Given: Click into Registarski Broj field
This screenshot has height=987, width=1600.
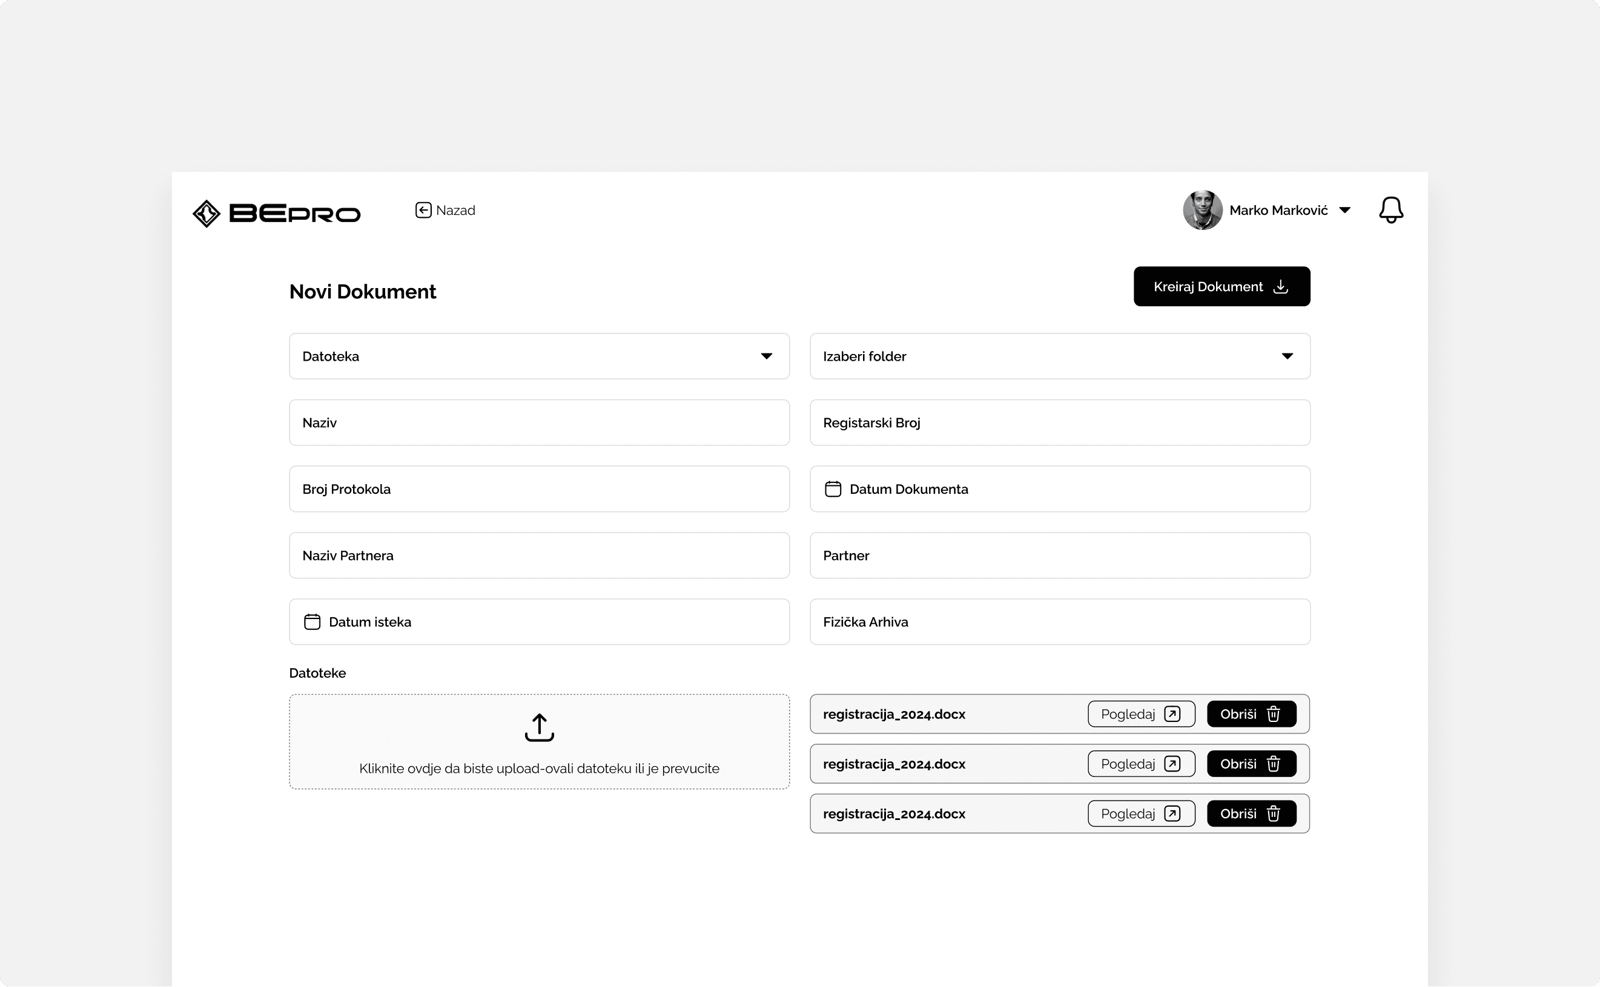Looking at the screenshot, I should pos(1059,422).
